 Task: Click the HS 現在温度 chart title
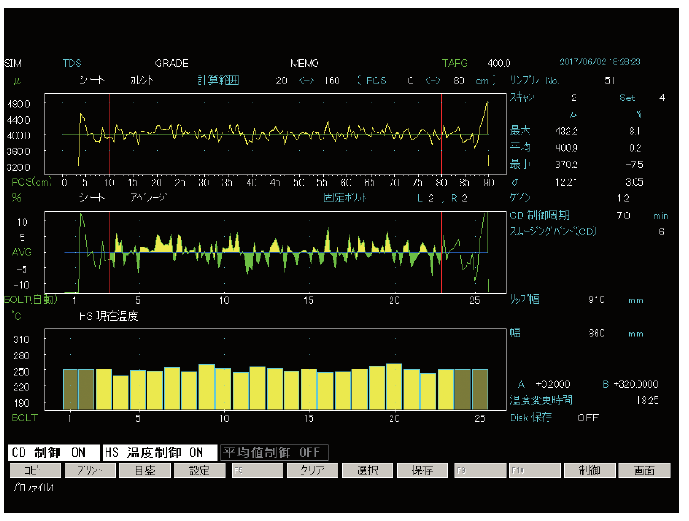tap(108, 315)
